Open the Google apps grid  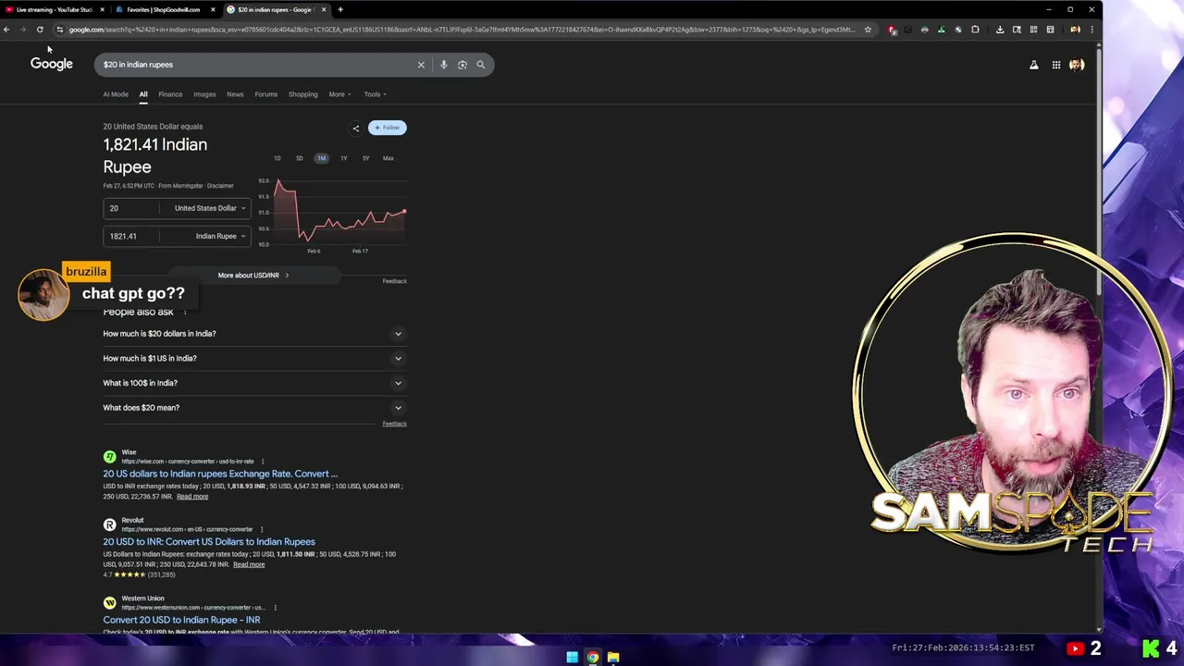[1056, 65]
